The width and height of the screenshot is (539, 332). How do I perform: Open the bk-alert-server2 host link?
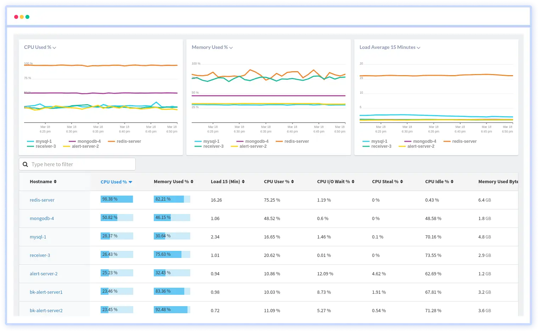46,310
